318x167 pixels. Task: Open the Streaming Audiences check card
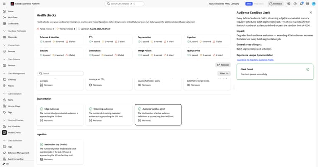pos(109,115)
